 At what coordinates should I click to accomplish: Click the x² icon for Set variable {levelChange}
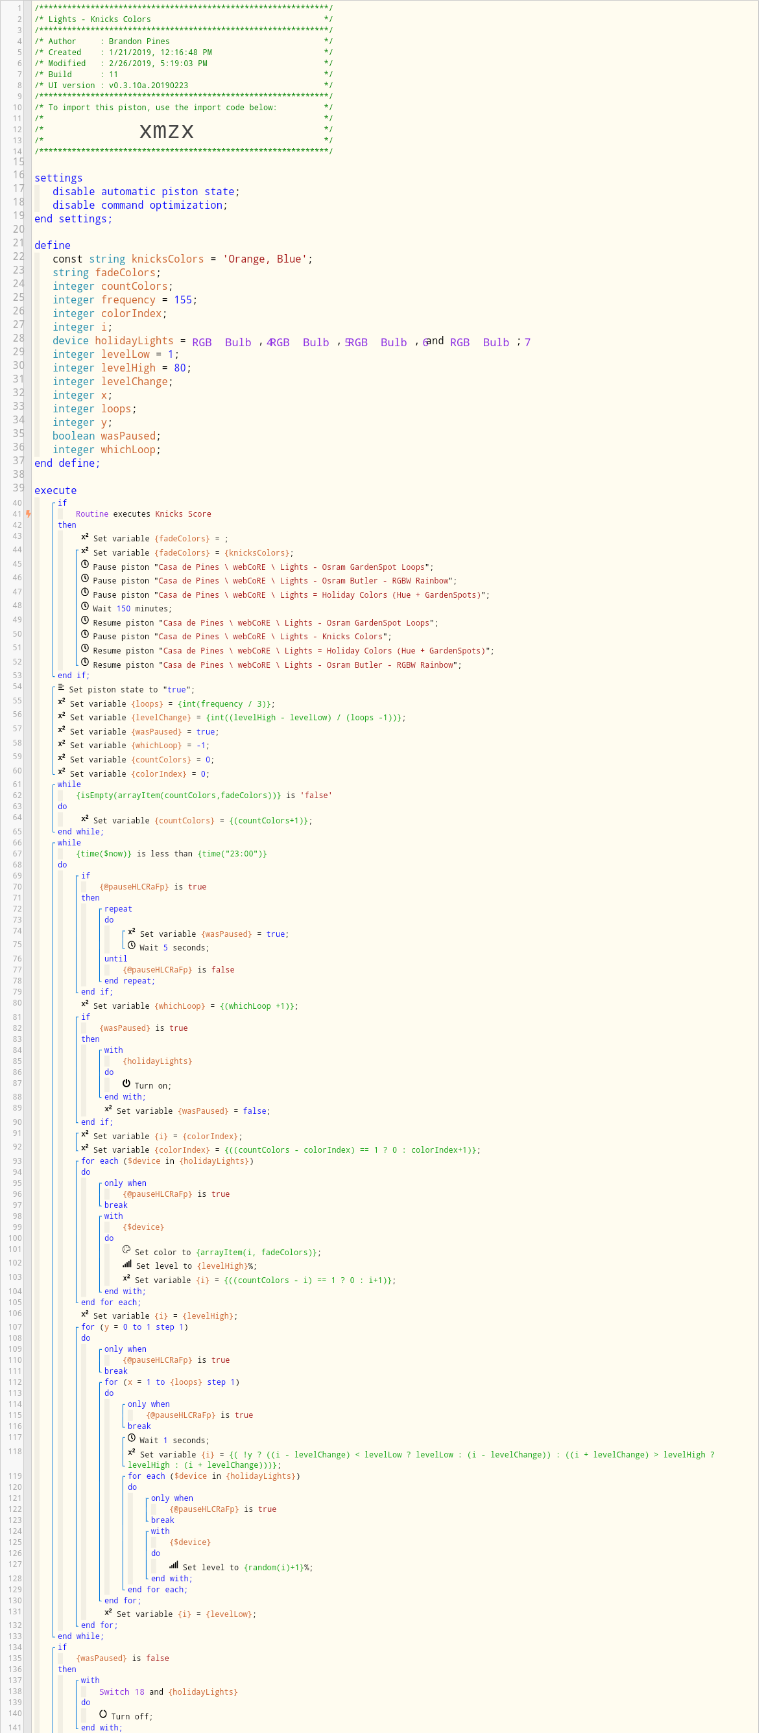click(x=61, y=717)
